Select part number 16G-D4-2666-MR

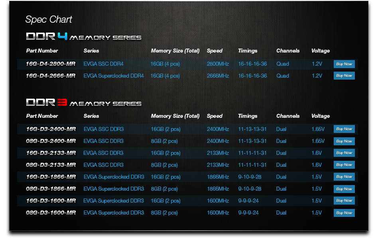point(51,76)
